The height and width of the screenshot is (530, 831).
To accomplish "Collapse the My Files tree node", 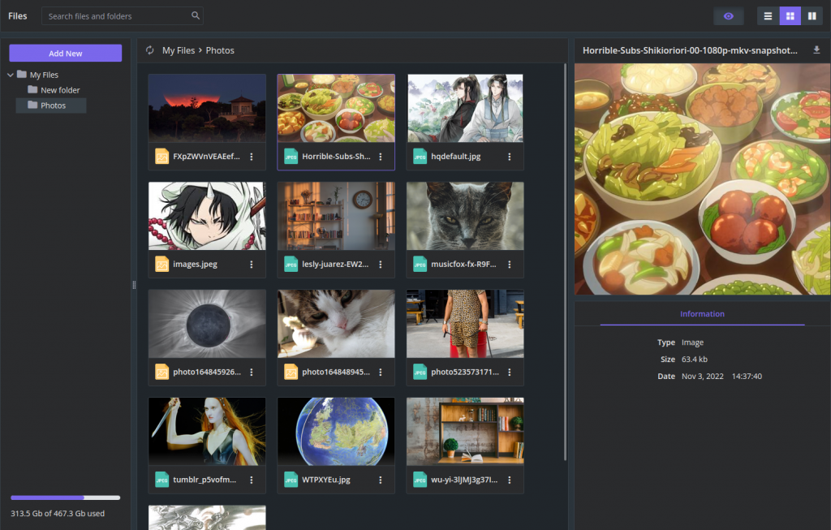I will pyautogui.click(x=9, y=74).
